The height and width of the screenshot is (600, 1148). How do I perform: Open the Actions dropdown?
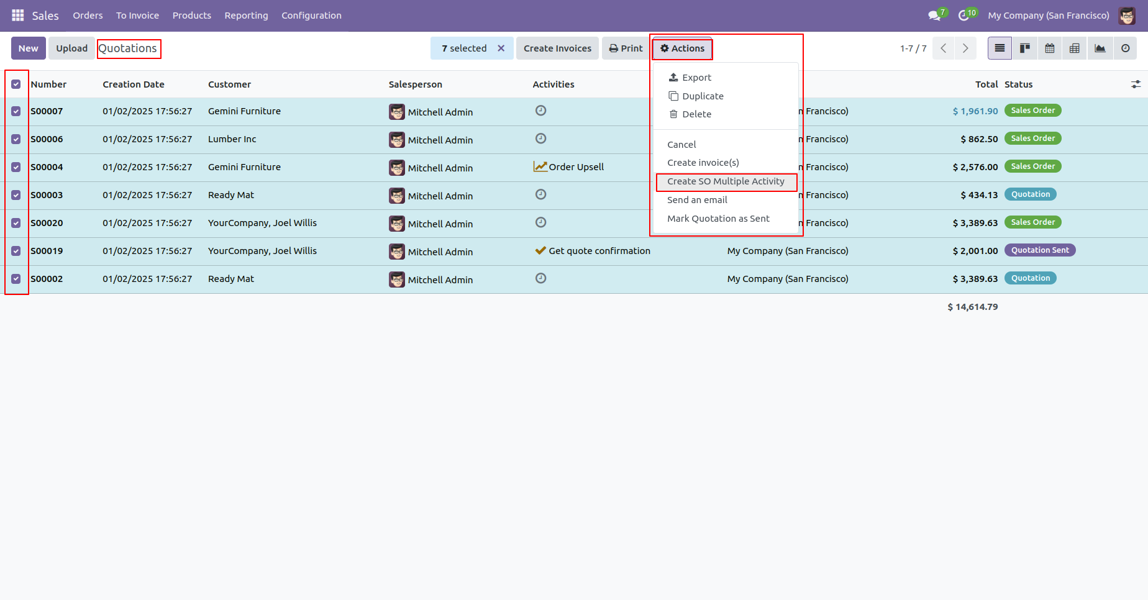(682, 48)
